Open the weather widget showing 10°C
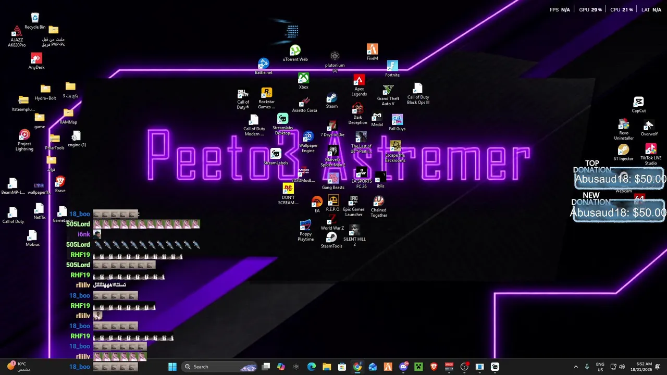667x375 pixels. [x=19, y=367]
